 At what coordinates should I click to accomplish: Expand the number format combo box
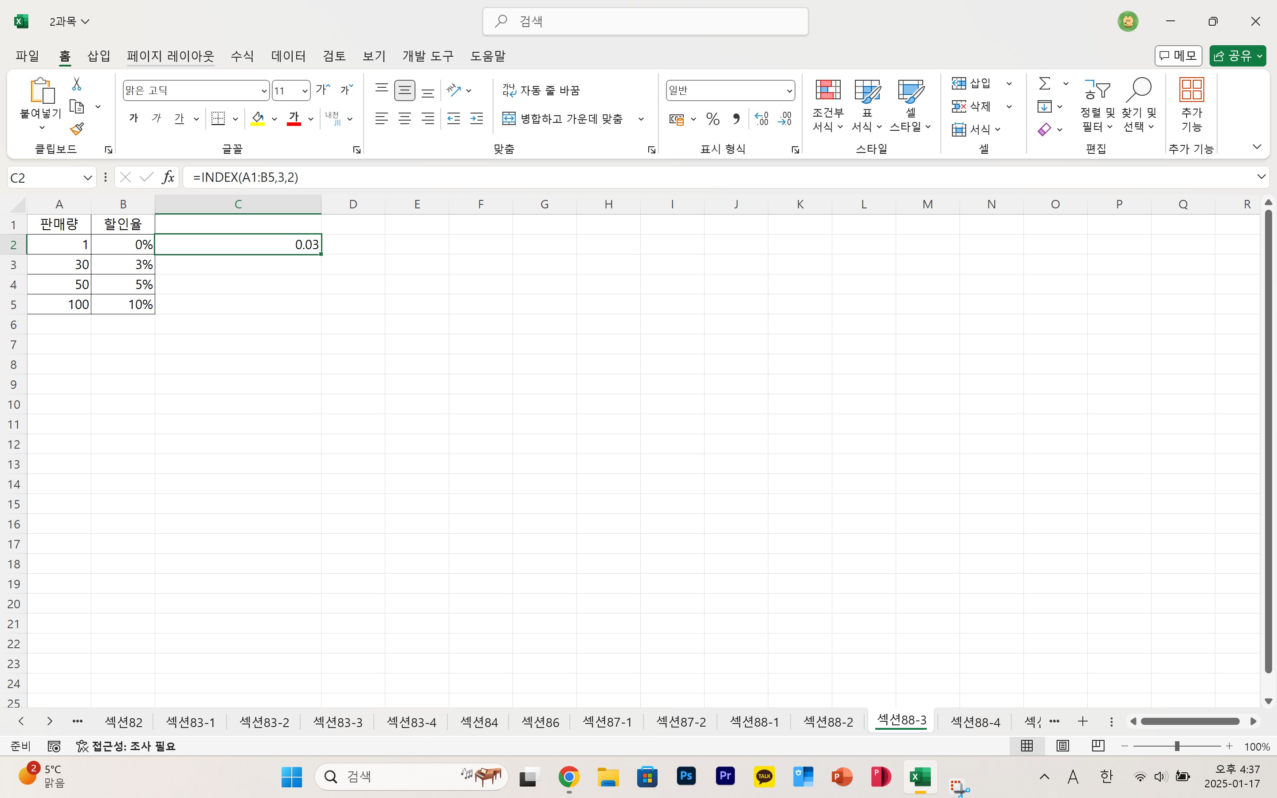(x=789, y=91)
